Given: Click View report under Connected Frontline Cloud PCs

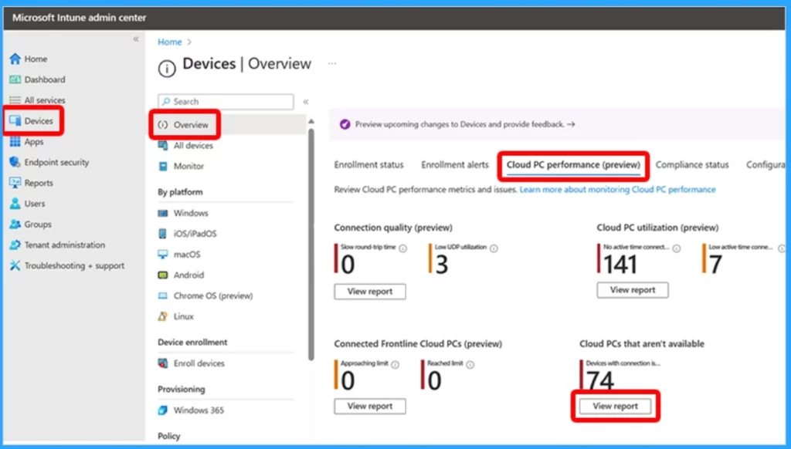Looking at the screenshot, I should click(370, 406).
